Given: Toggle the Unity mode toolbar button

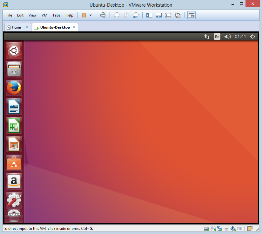Looking at the screenshot, I should tap(178, 15).
